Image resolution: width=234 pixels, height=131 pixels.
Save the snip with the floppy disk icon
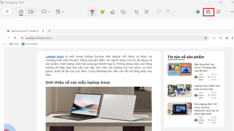coord(208,12)
